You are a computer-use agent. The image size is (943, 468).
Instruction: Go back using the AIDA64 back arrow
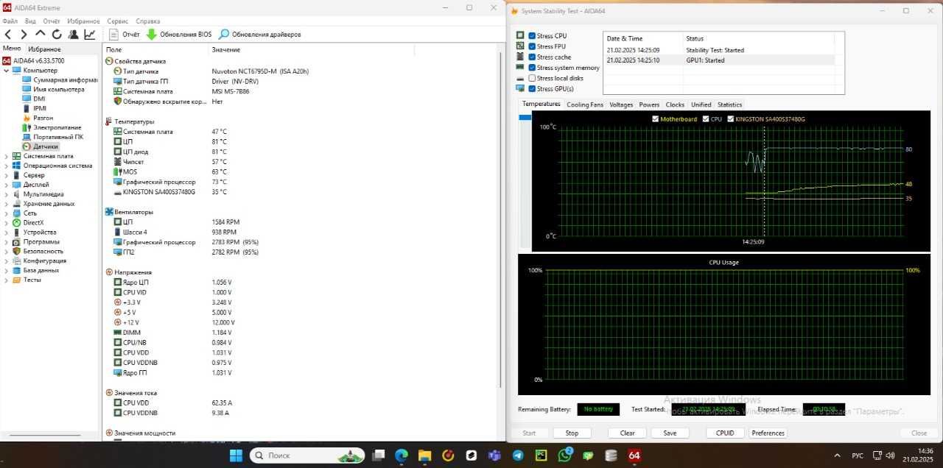[8, 34]
